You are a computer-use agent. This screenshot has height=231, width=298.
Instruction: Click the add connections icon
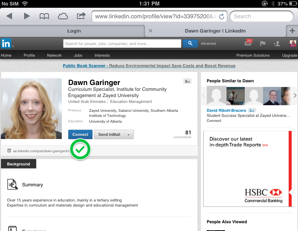(277, 43)
